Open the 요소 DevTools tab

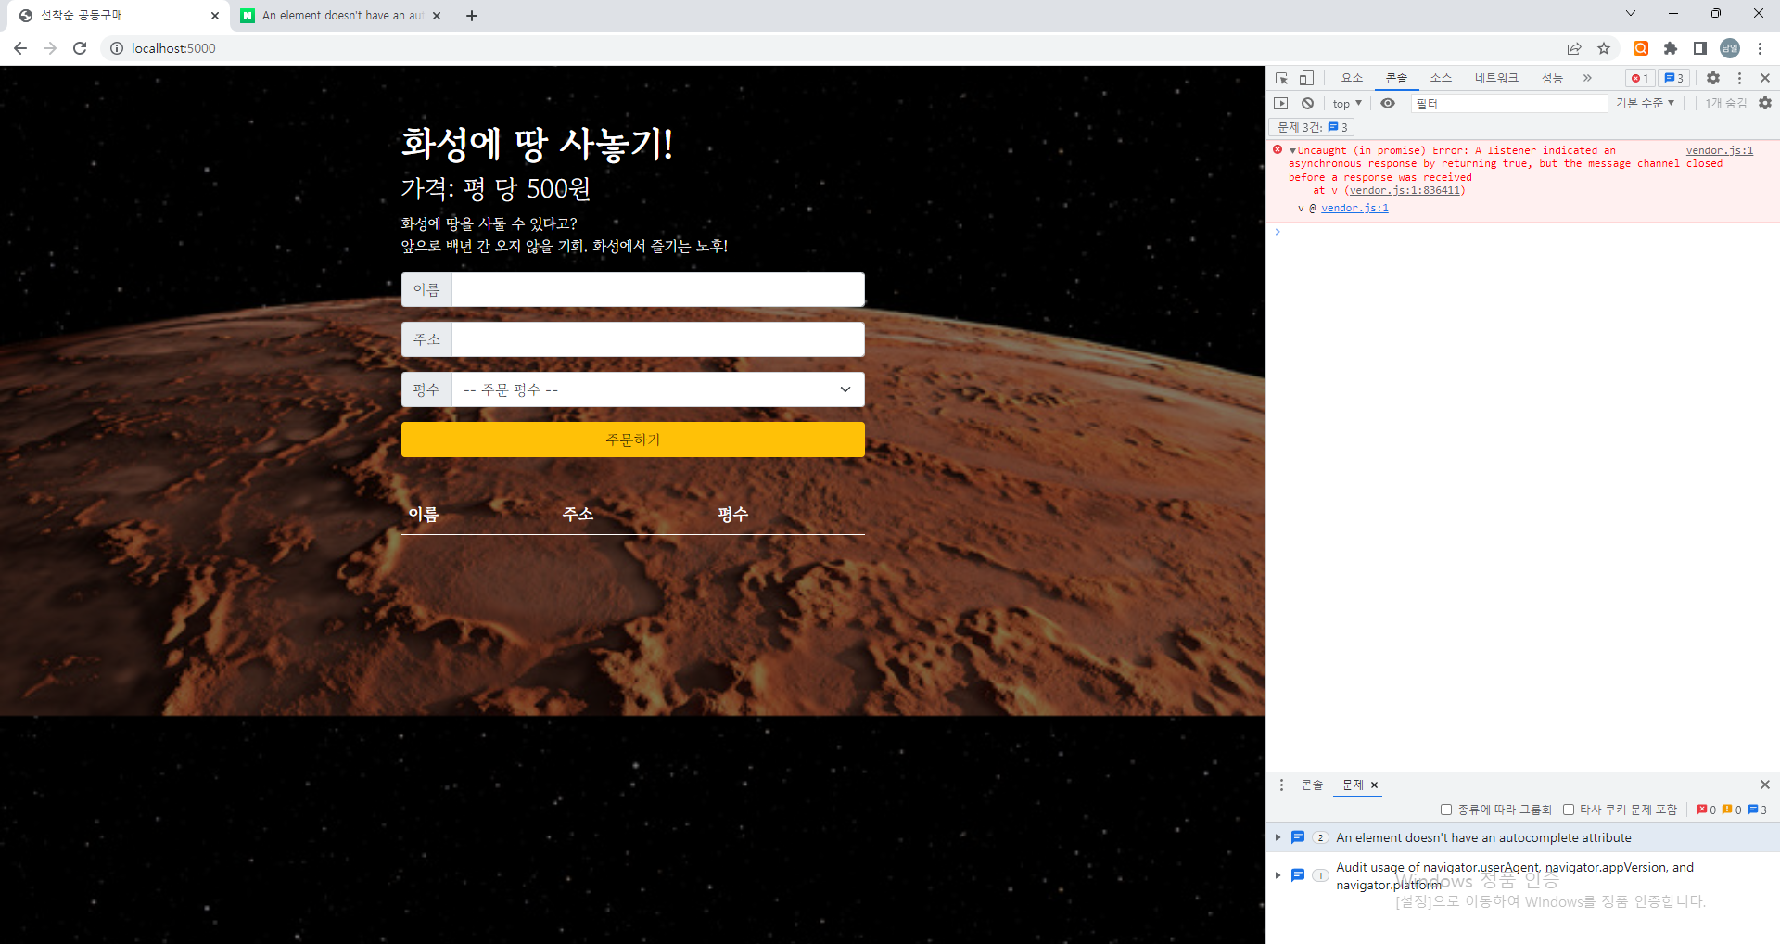(x=1352, y=78)
